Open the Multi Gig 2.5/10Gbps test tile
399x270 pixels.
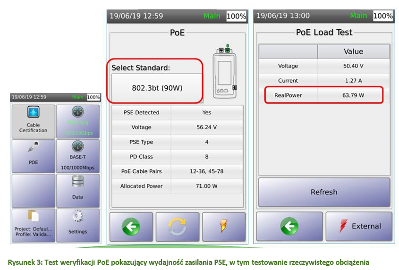click(77, 121)
